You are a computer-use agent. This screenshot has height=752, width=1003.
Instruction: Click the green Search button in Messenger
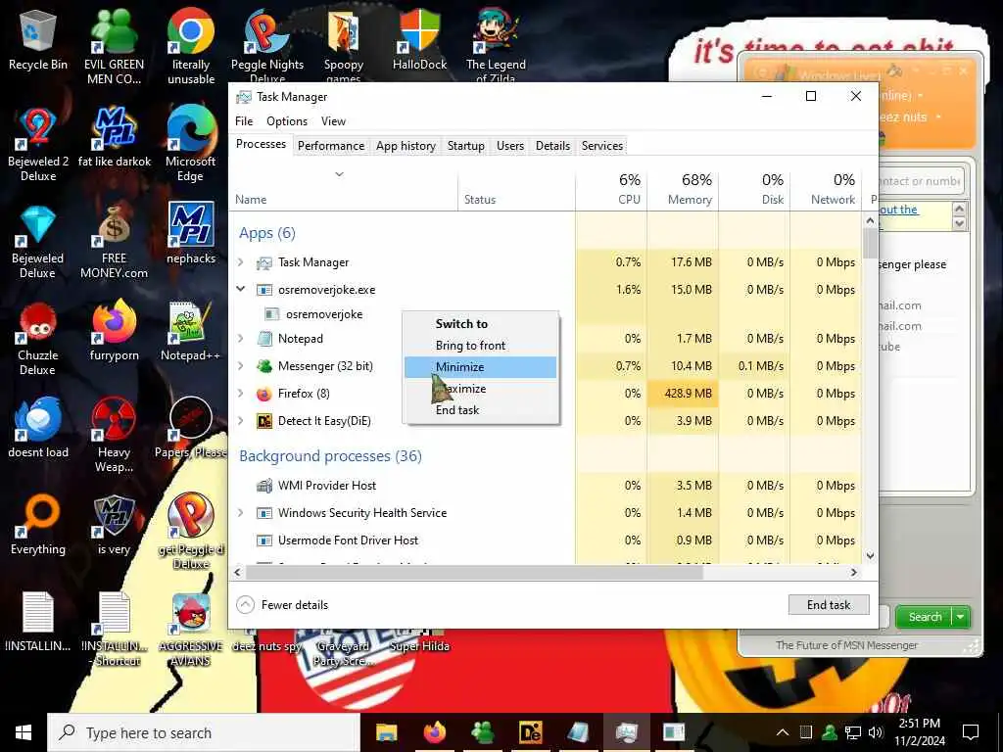click(925, 617)
